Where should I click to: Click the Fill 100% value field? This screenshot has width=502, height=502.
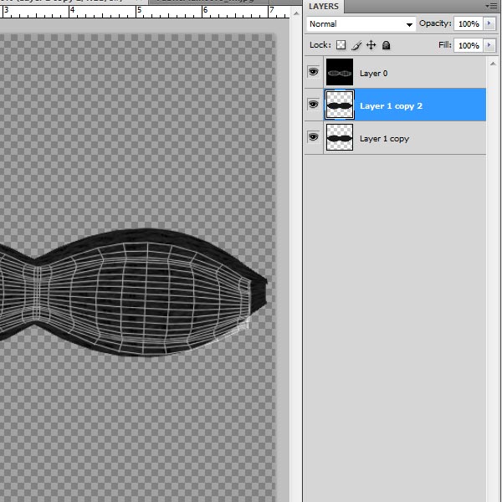(x=469, y=45)
